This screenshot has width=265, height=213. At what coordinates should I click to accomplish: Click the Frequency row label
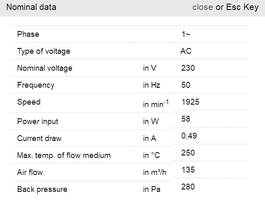coord(36,85)
